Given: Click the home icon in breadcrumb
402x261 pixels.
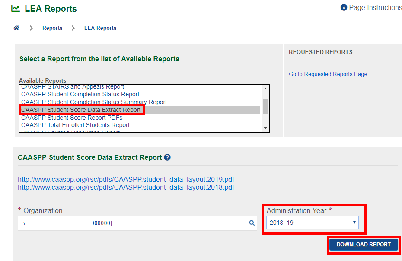Looking at the screenshot, I should [16, 28].
